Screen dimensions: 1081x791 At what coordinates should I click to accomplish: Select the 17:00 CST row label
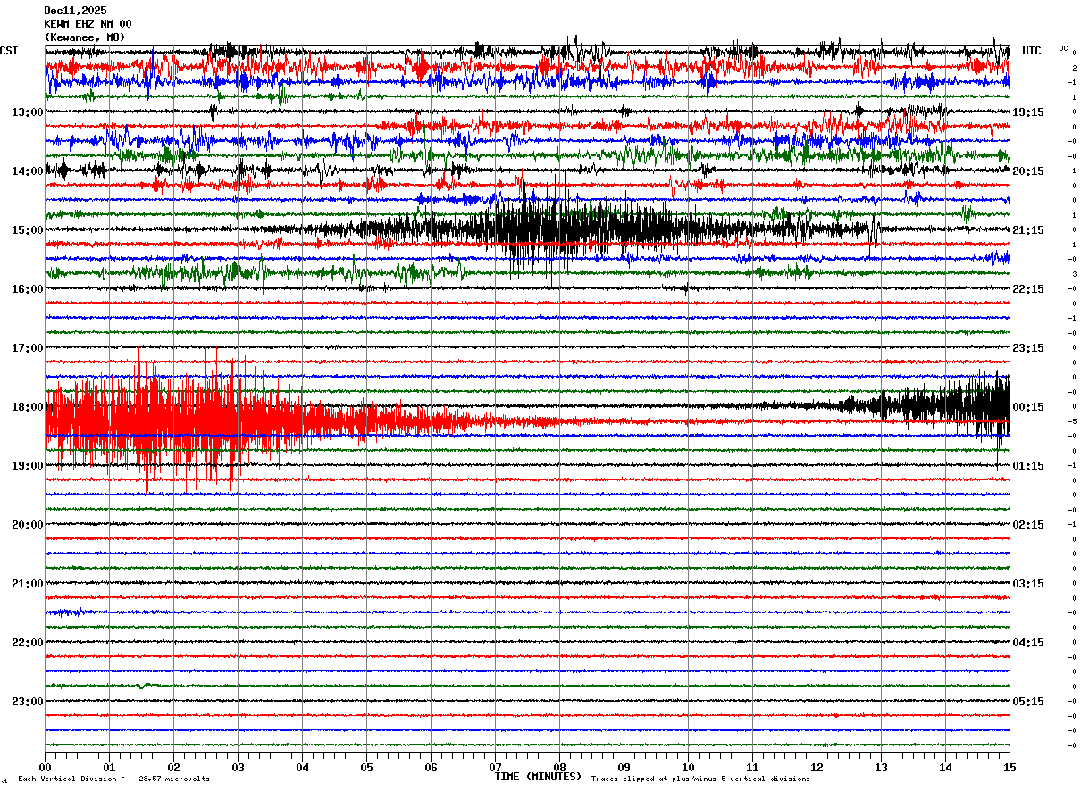[x=28, y=348]
